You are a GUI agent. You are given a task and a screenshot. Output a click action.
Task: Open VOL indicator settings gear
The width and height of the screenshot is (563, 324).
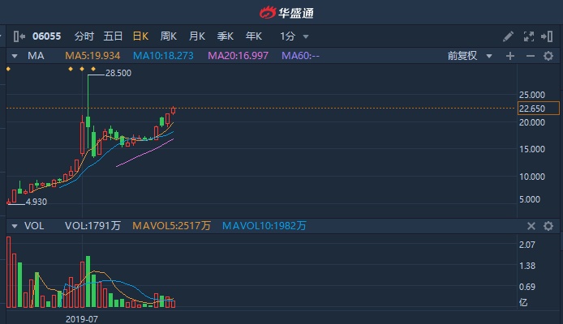click(x=548, y=226)
